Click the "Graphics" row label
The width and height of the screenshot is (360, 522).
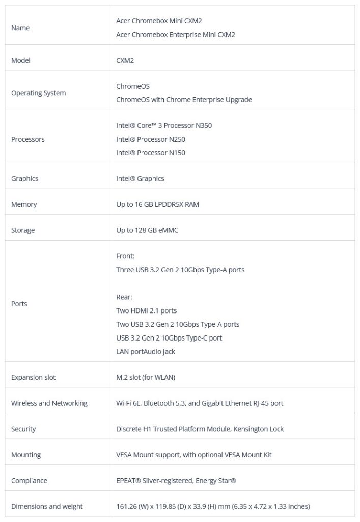25,178
